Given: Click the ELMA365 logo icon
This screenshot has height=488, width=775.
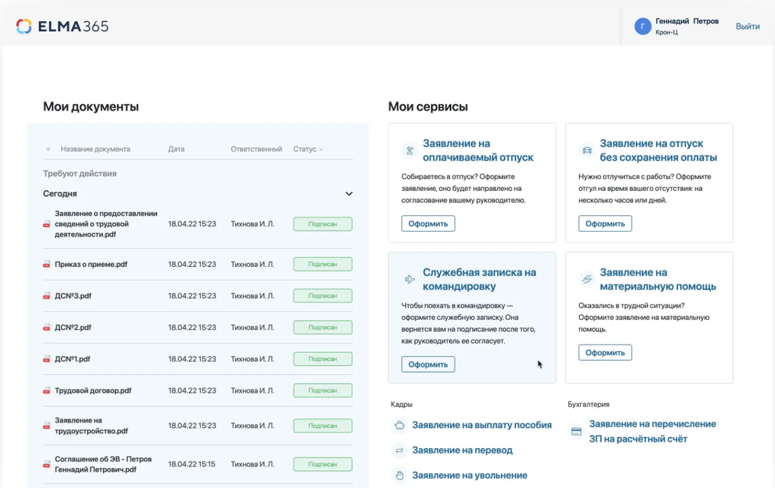Looking at the screenshot, I should 23,26.
